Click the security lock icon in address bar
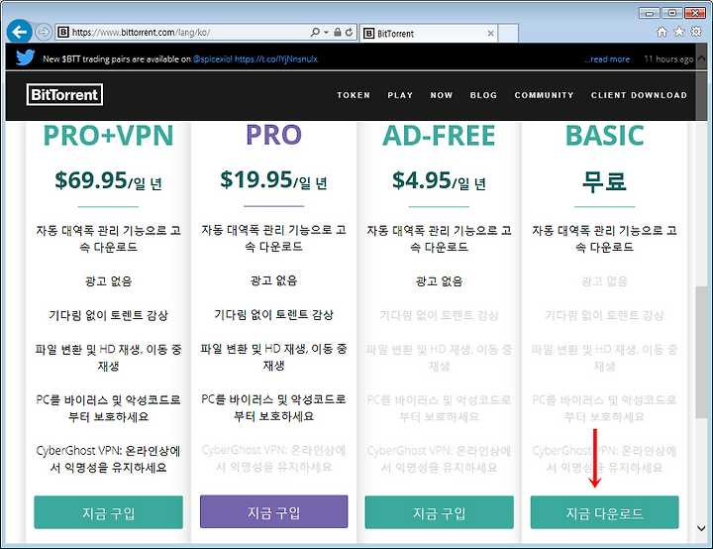The width and height of the screenshot is (713, 549). point(338,33)
